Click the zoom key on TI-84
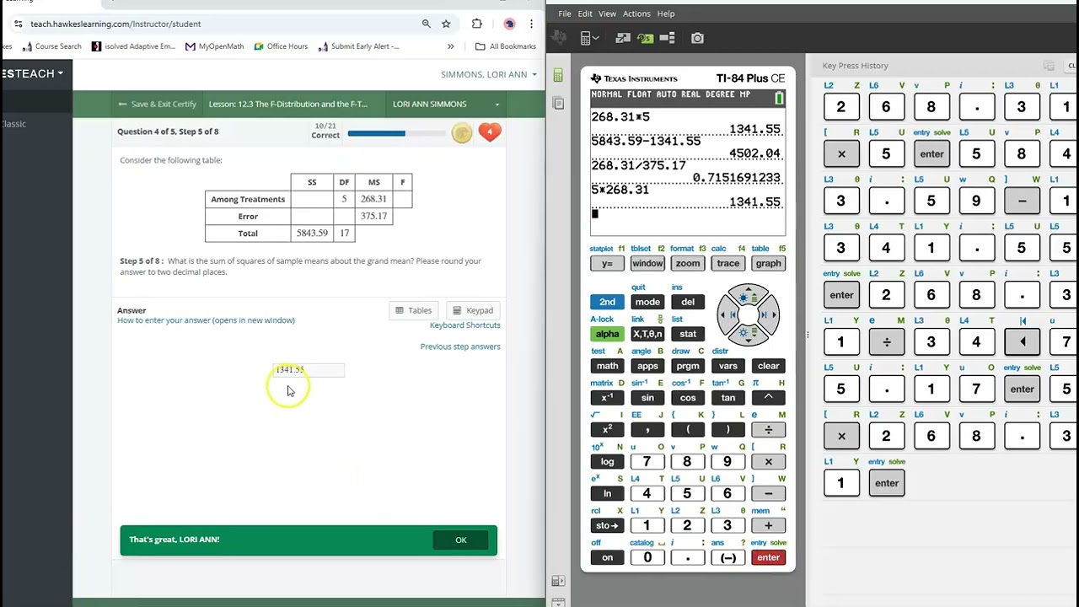The height and width of the screenshot is (607, 1079). click(688, 263)
